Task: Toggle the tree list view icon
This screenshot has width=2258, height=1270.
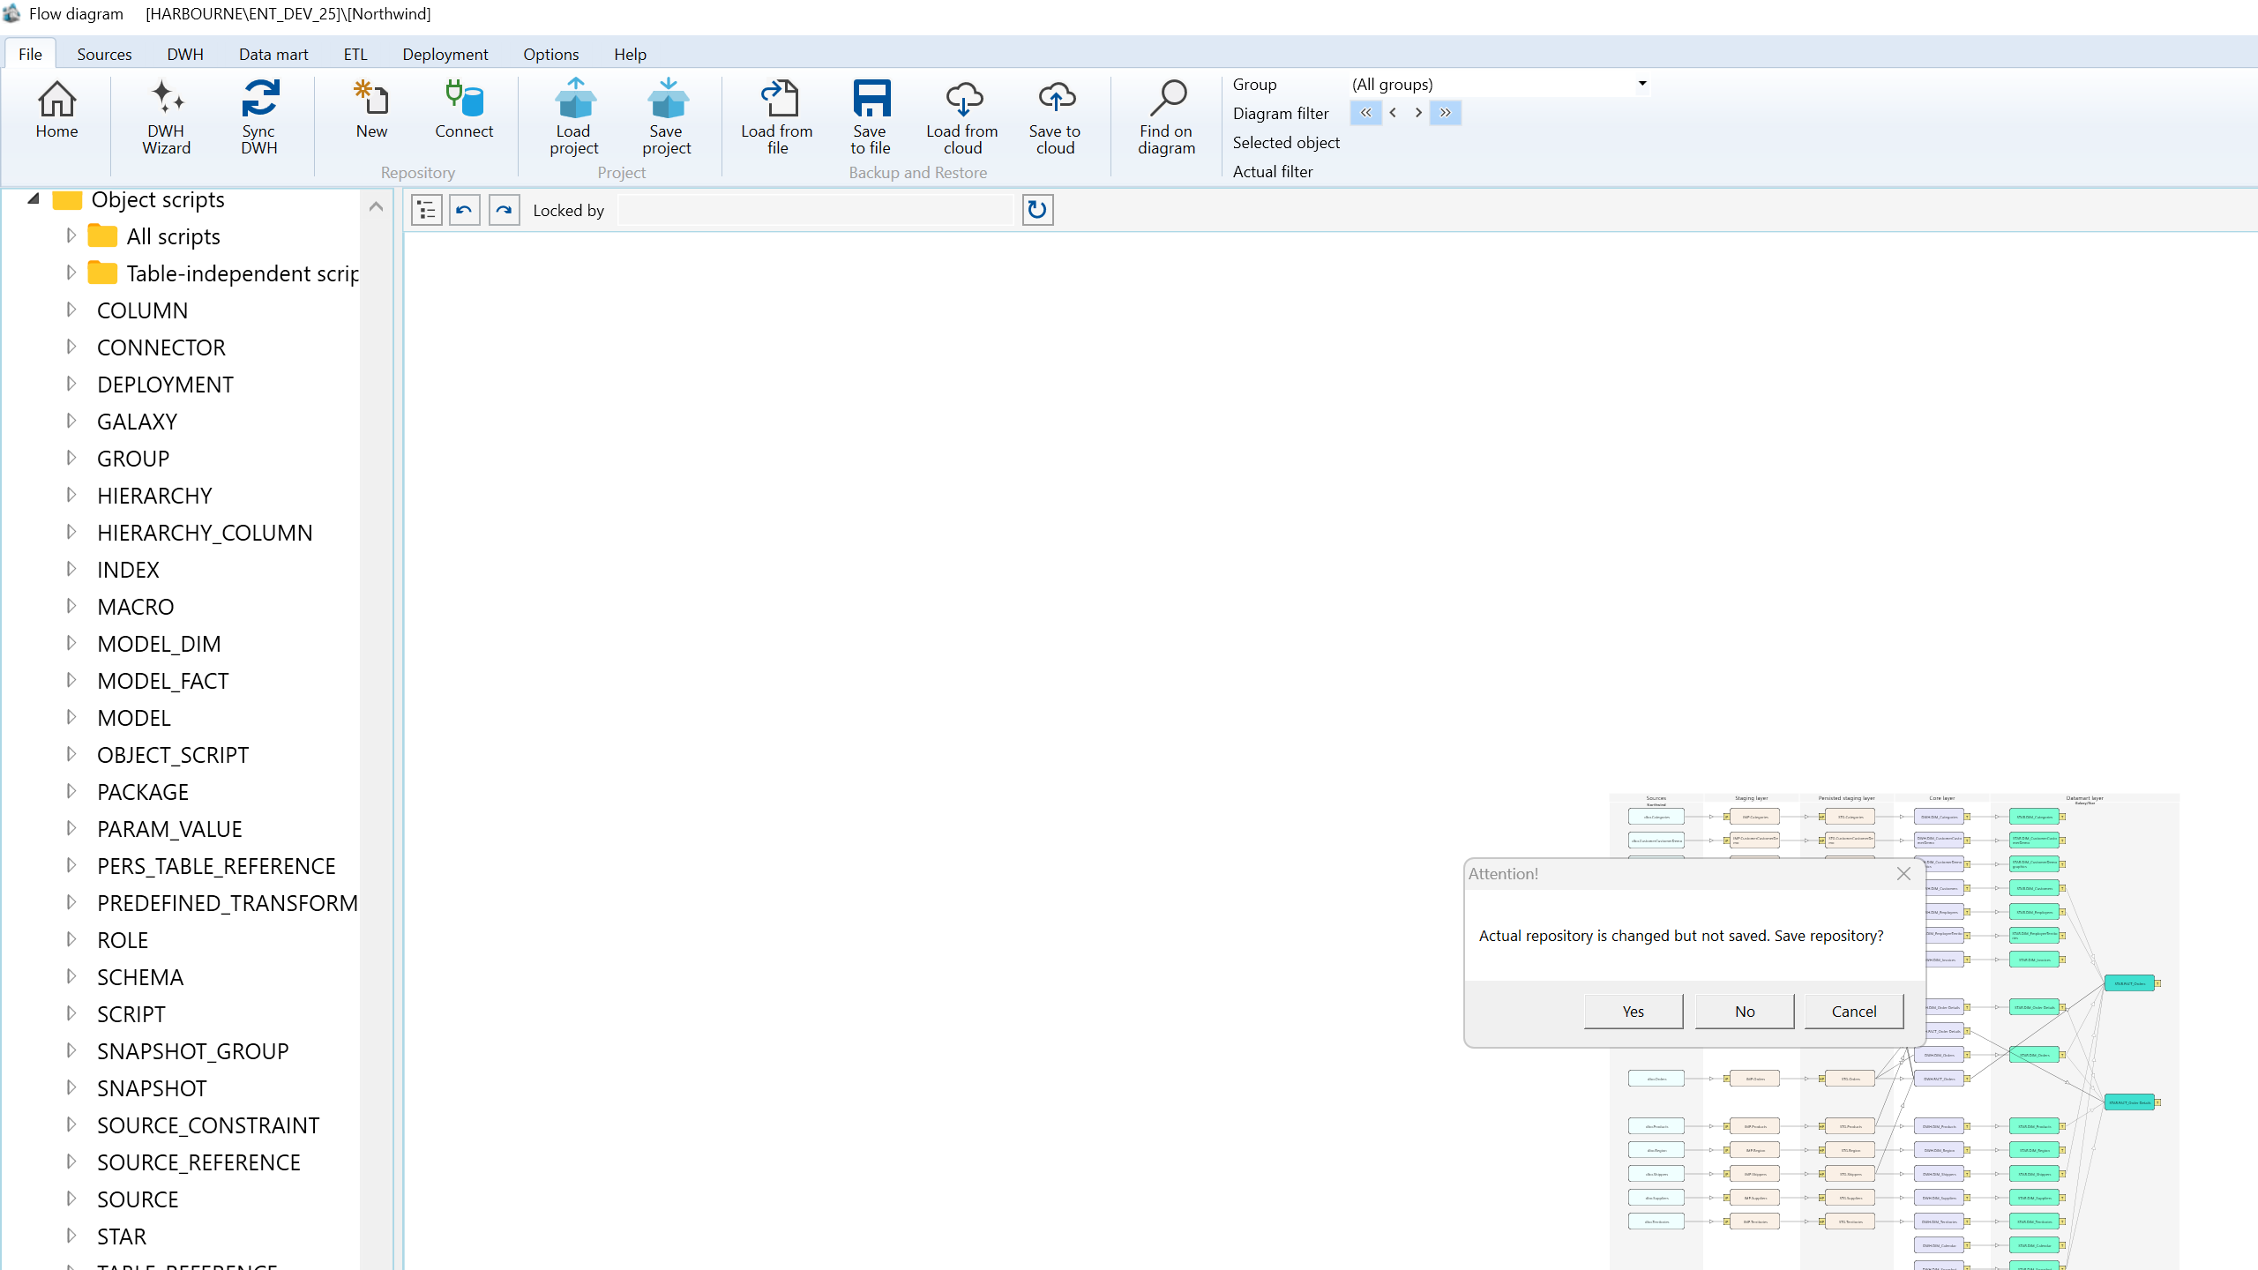Action: point(427,210)
